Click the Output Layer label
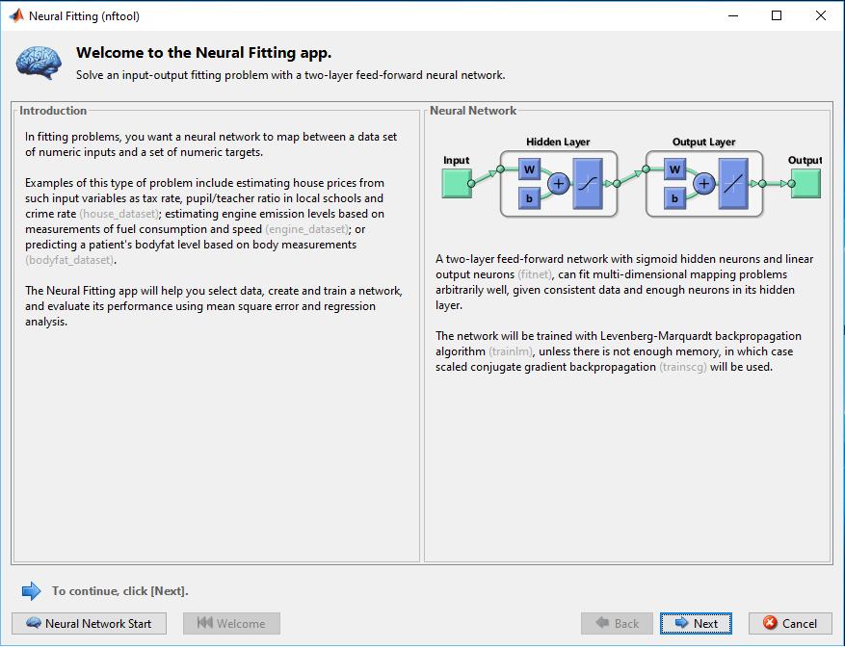This screenshot has width=845, height=649. [703, 142]
